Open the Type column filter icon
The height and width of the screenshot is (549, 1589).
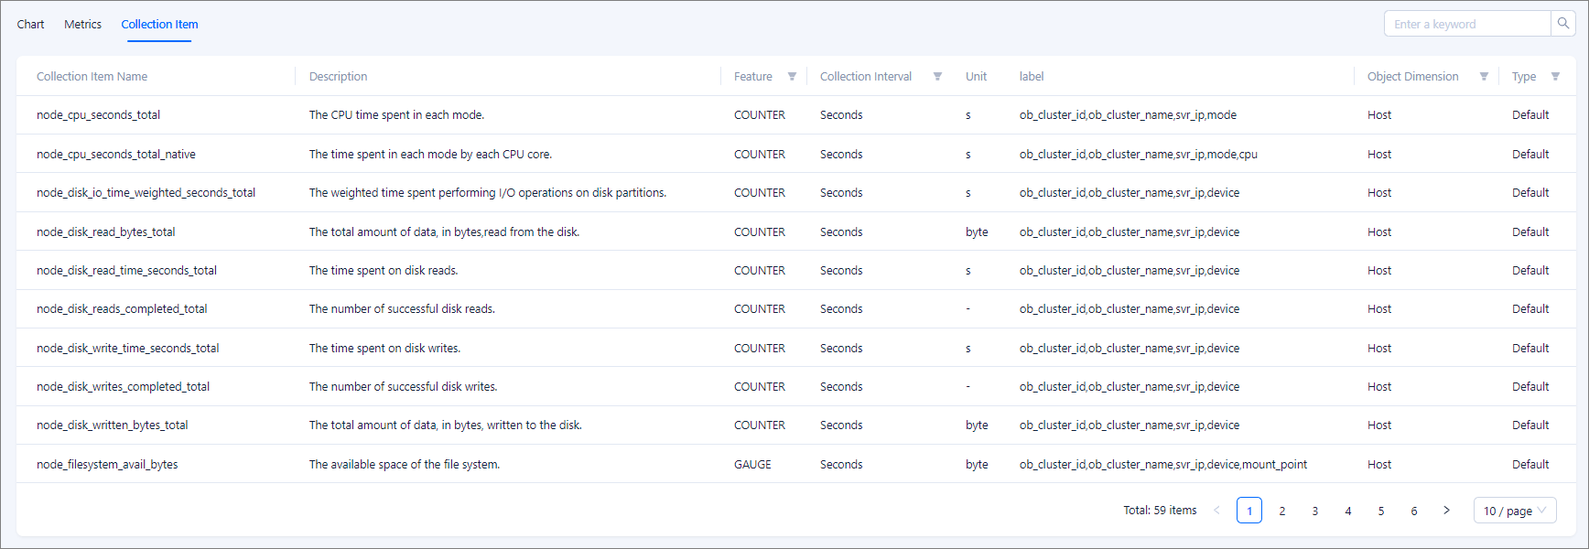click(x=1555, y=77)
